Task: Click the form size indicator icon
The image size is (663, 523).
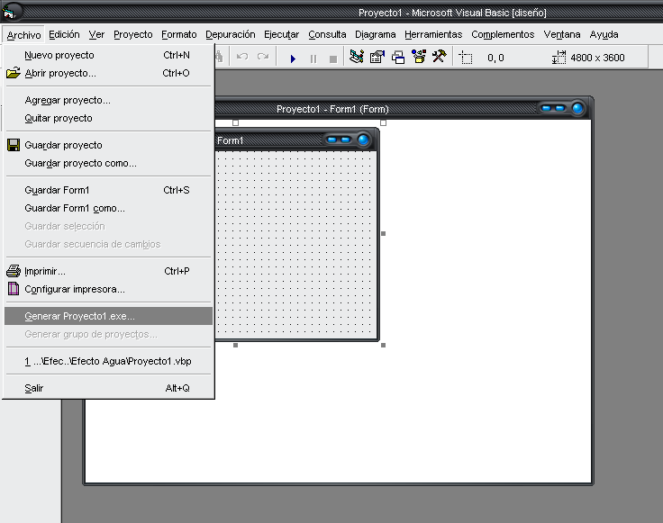Action: click(x=559, y=58)
